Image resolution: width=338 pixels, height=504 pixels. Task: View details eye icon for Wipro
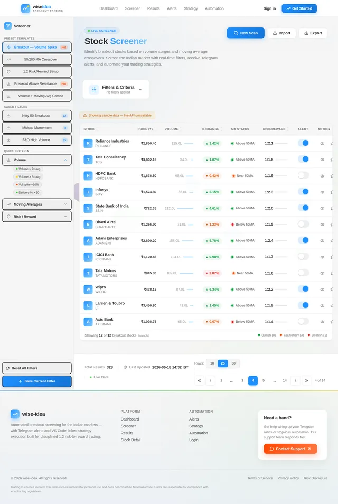(x=322, y=290)
